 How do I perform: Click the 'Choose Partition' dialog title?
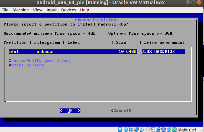95,20
